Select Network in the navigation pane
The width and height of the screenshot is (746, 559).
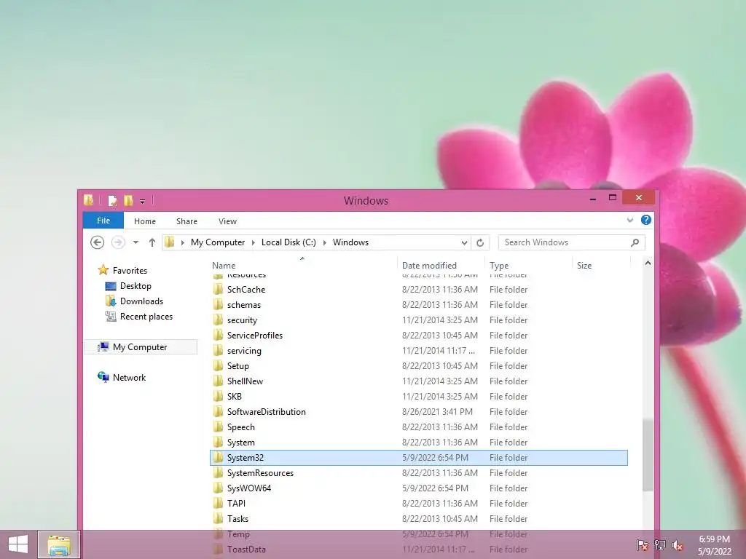point(129,378)
